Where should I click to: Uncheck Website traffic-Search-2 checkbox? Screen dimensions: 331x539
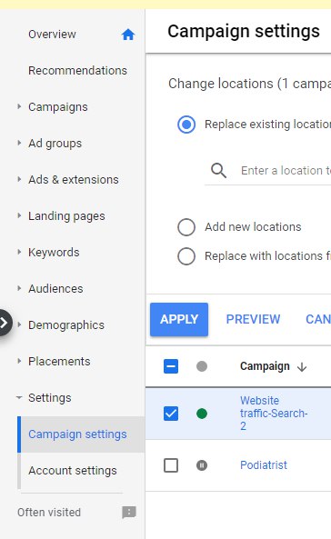pos(171,414)
